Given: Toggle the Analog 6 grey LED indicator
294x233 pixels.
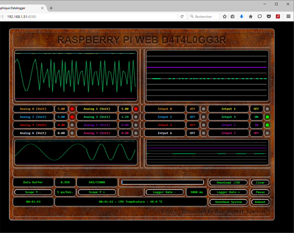Looking at the screenshot, I should pyautogui.click(x=72, y=133).
